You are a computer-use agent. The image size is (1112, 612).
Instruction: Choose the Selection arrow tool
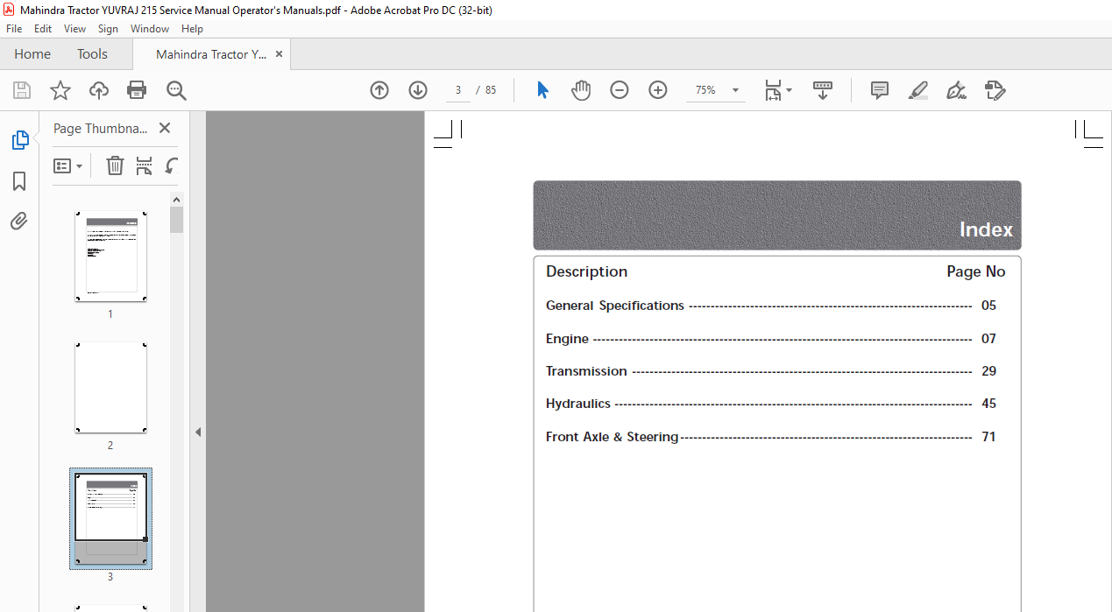coord(542,90)
